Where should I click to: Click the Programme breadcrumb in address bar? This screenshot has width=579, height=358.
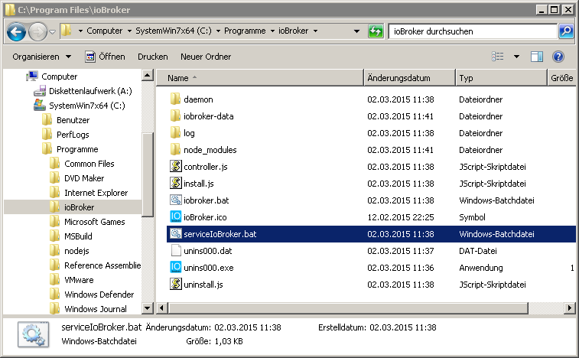(245, 31)
